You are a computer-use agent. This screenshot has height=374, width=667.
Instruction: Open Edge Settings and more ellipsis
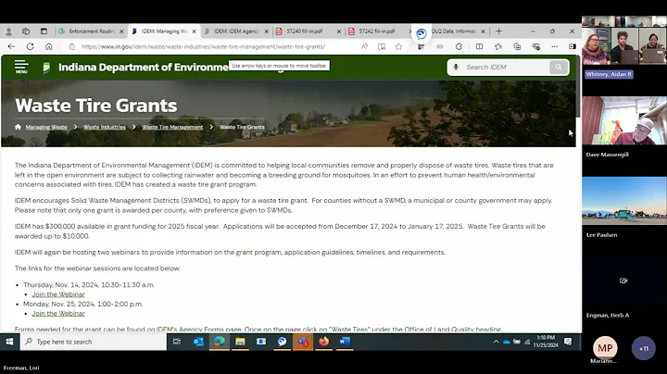point(554,46)
